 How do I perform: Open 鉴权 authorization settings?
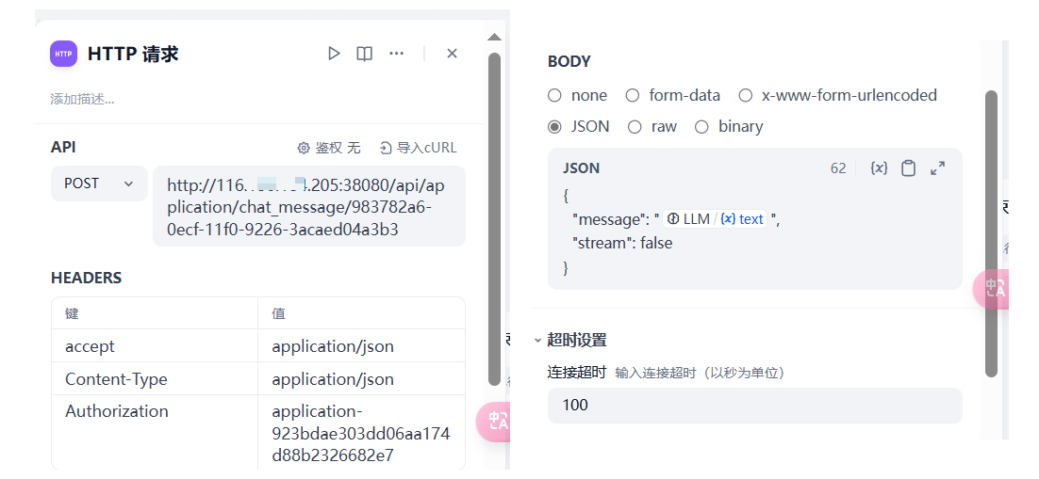tap(329, 148)
